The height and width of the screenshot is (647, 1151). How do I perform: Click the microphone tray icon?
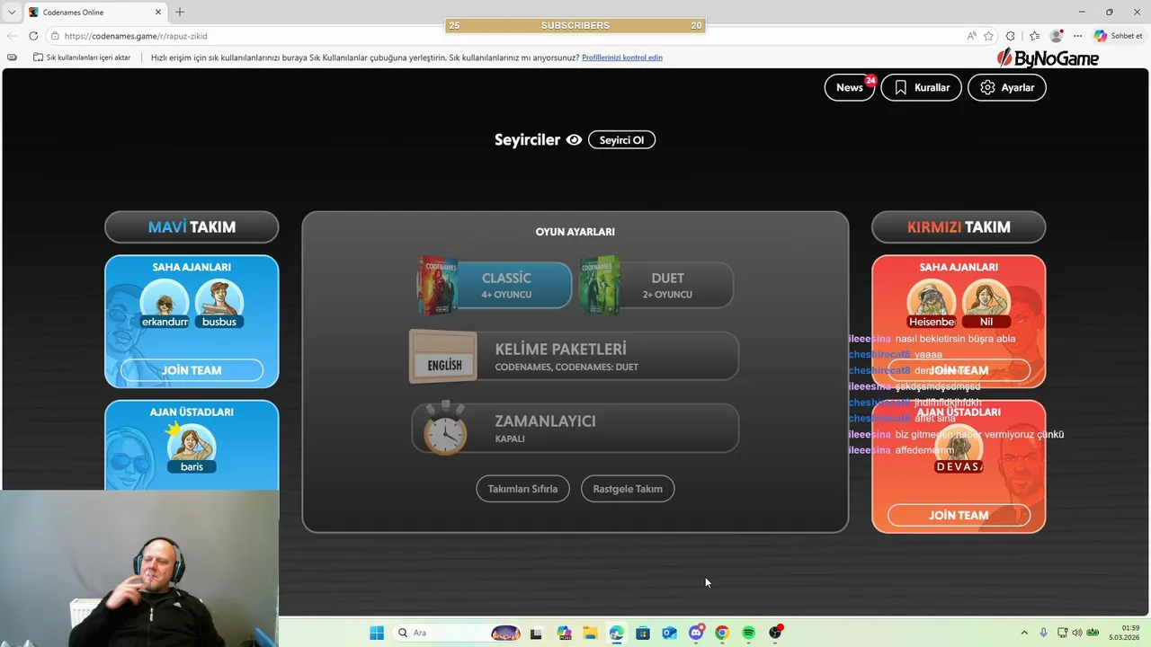(x=1043, y=633)
